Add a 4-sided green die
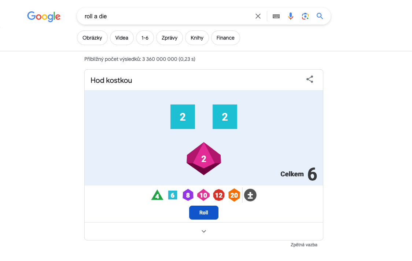 pyautogui.click(x=157, y=195)
